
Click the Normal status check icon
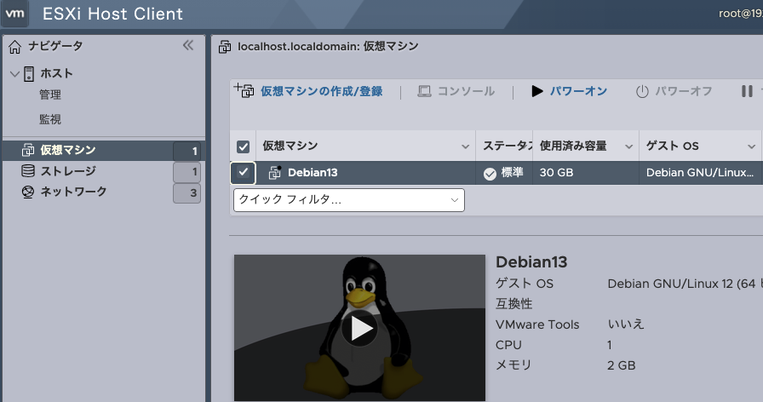[490, 174]
